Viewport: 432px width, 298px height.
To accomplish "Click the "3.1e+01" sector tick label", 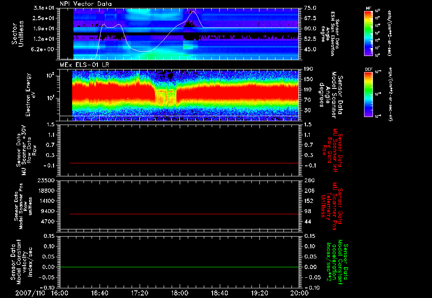I will [44, 8].
